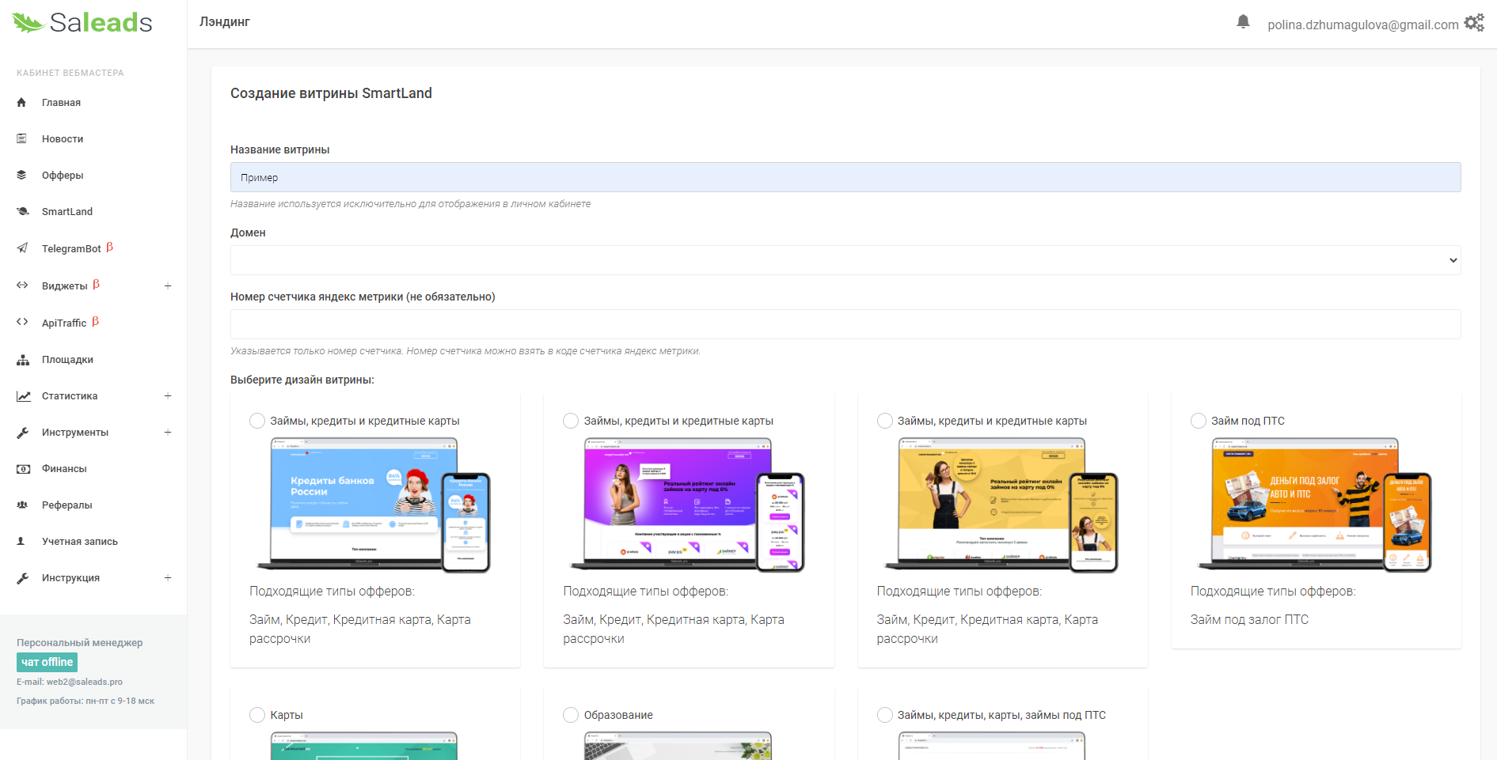Click the Виджеты code icon
The image size is (1497, 760).
tap(22, 285)
